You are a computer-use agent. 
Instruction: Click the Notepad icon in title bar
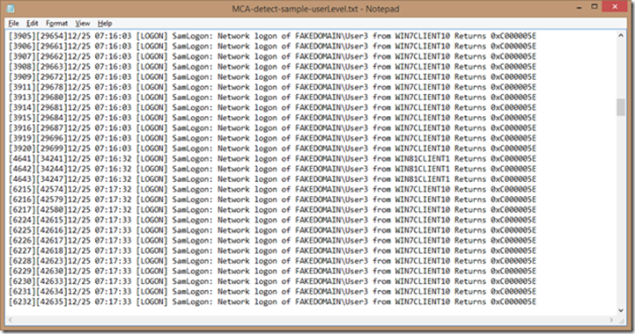(x=11, y=9)
